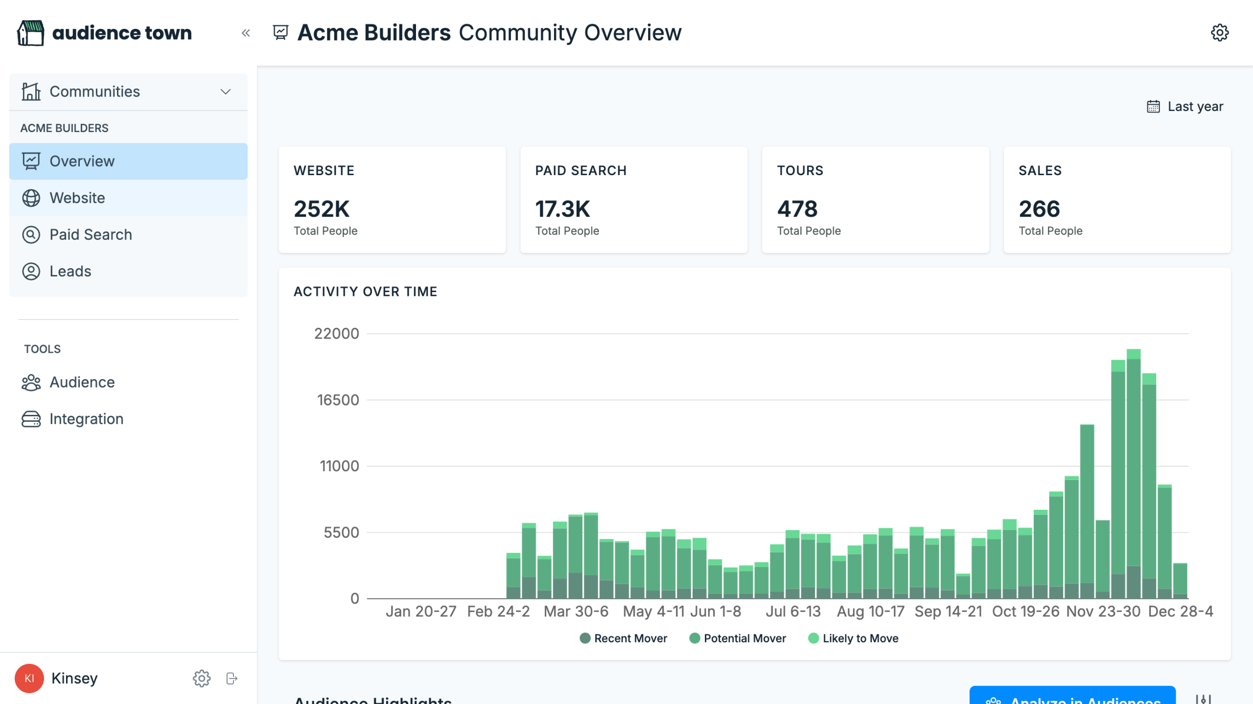Open the Integration tool link
The image size is (1253, 704).
(86, 419)
